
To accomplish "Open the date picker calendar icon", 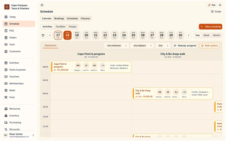I will click(43, 35).
